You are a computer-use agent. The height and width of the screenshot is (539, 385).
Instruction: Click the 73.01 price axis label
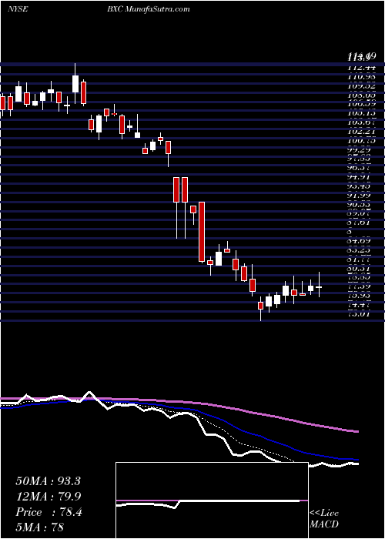360,314
